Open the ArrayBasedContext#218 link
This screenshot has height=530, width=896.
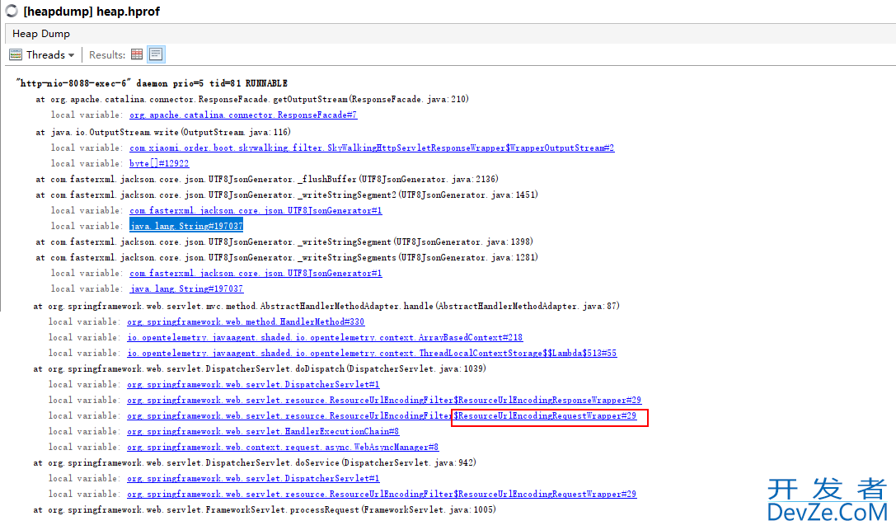pyautogui.click(x=325, y=337)
